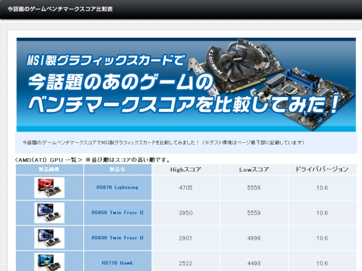Select the Low score value 5556

click(x=254, y=187)
